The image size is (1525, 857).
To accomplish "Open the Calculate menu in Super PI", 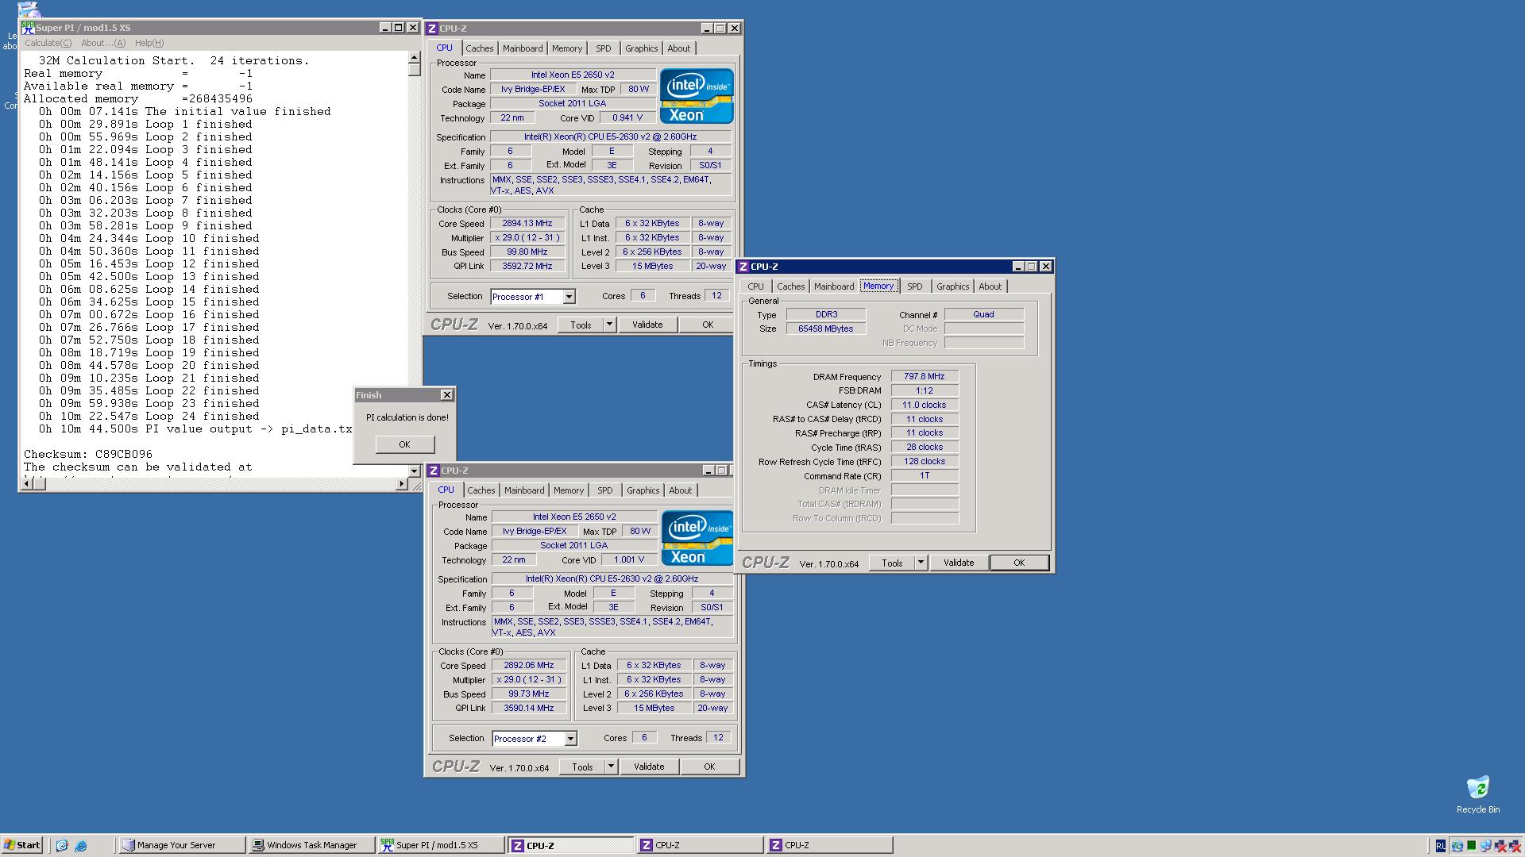I will coord(48,43).
